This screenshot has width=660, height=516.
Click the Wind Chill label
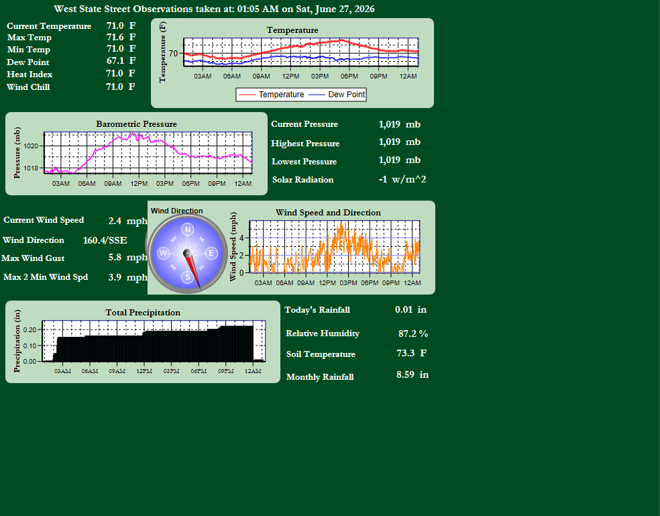(x=28, y=87)
